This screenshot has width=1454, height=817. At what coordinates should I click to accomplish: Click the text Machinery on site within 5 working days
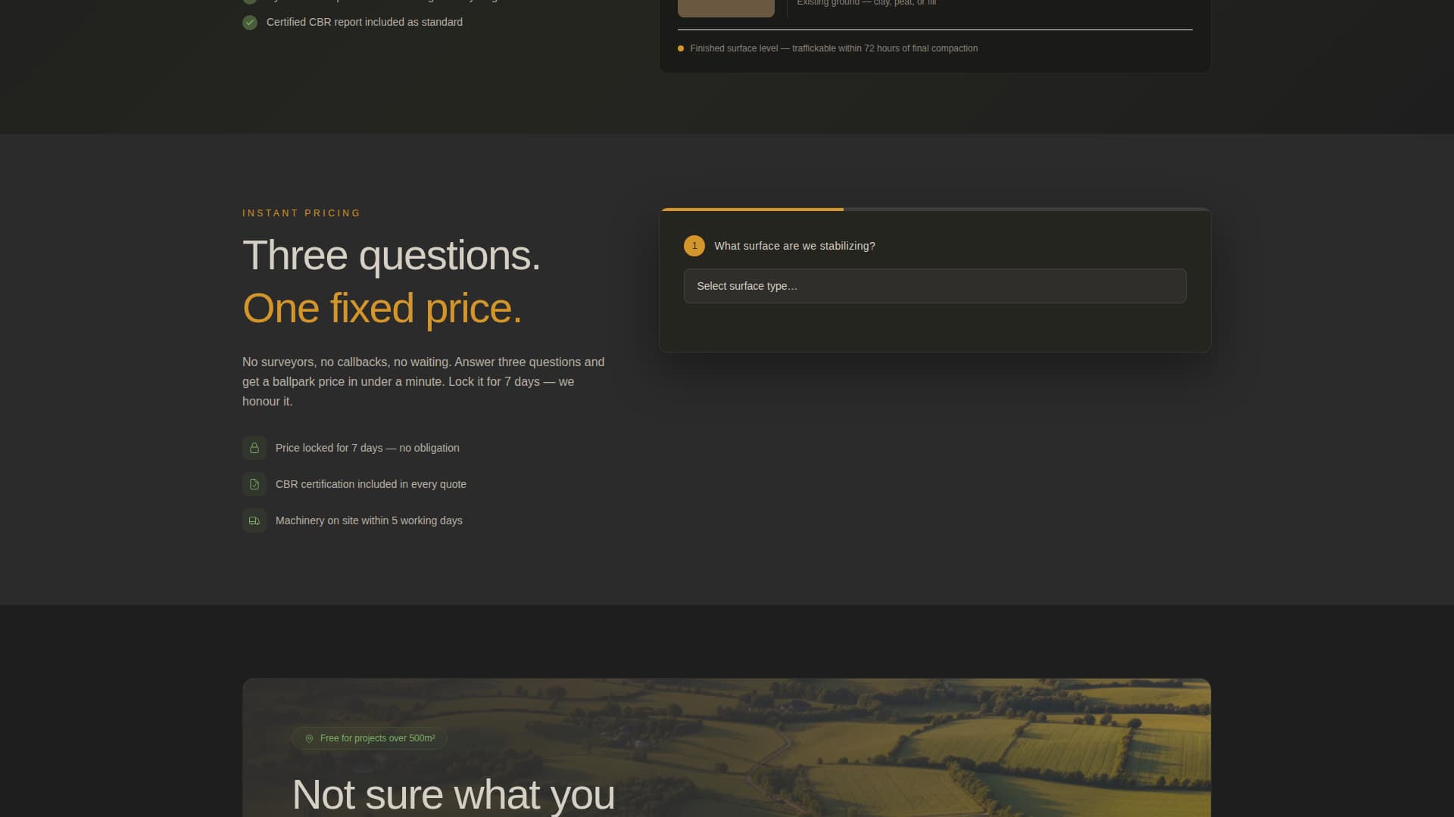coord(369,520)
